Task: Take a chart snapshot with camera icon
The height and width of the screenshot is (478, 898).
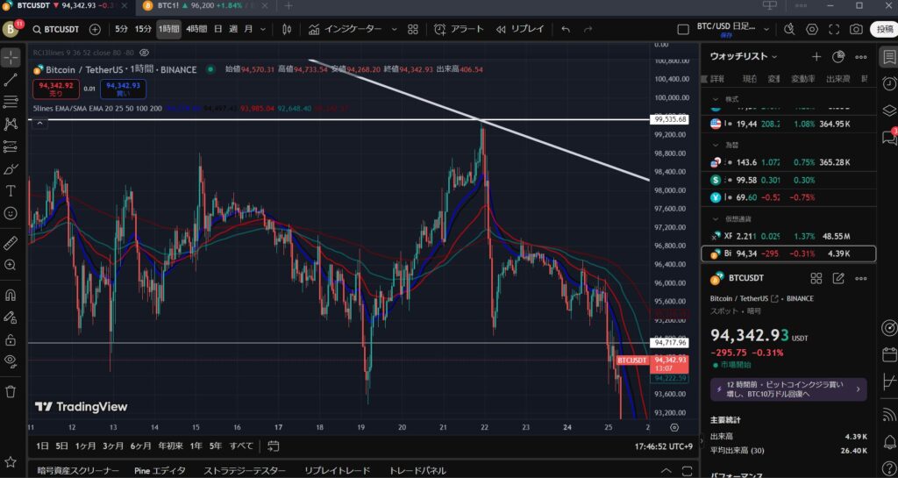Action: pos(856,29)
